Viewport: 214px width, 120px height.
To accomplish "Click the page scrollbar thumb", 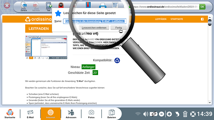I will (210, 22).
